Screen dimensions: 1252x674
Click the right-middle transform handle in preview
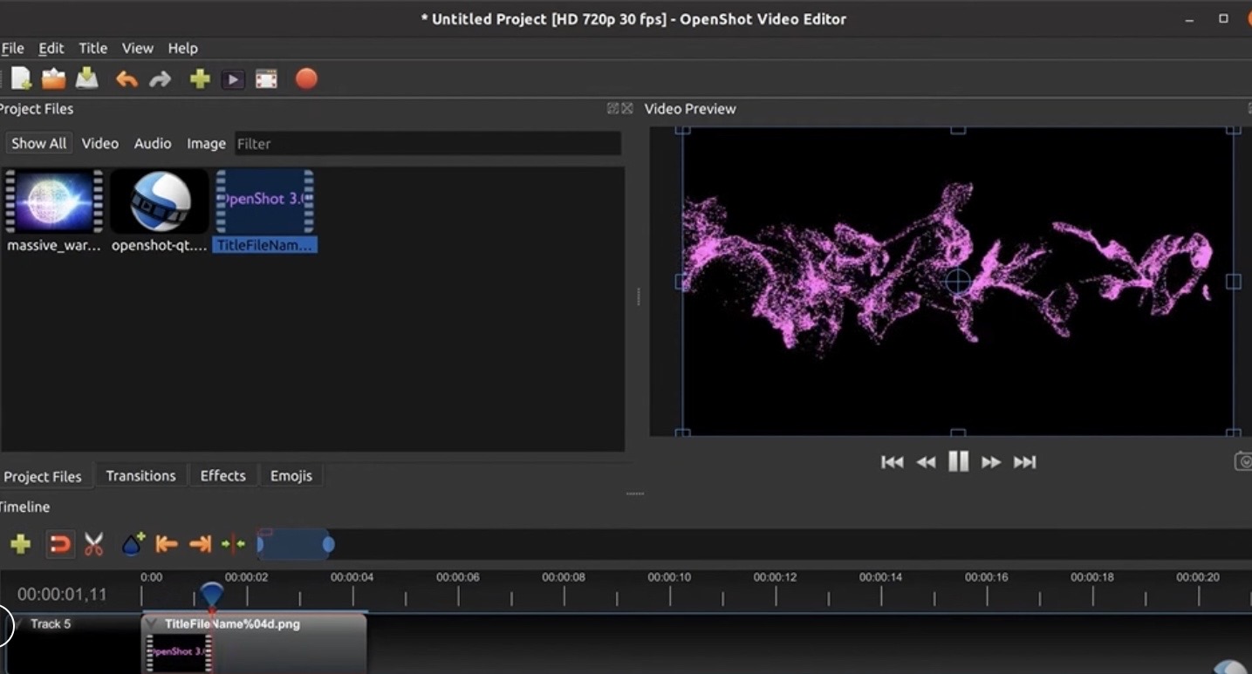point(1234,281)
